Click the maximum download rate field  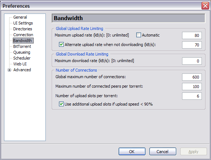pos(192,61)
